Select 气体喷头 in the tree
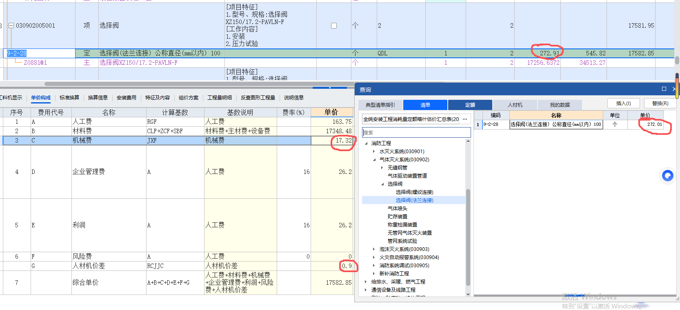680x310 pixels. pos(397,209)
